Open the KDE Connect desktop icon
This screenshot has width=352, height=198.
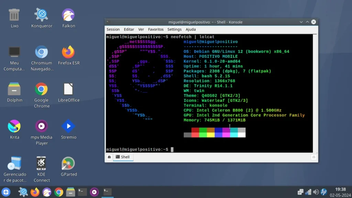coord(42,163)
